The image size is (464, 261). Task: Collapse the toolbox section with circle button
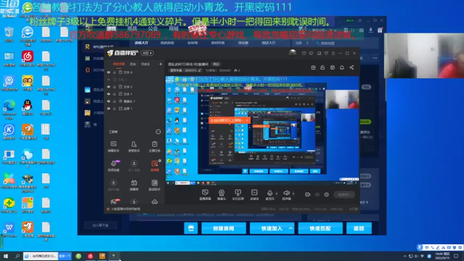click(158, 132)
